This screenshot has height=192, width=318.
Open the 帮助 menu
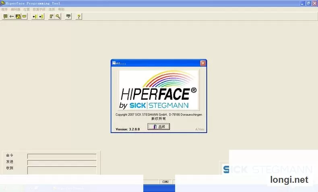tap(61, 9)
